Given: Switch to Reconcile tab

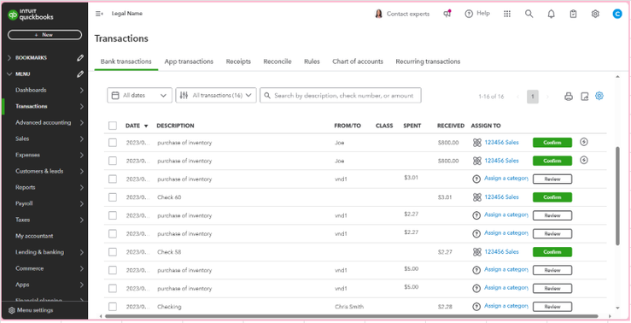Looking at the screenshot, I should point(278,62).
